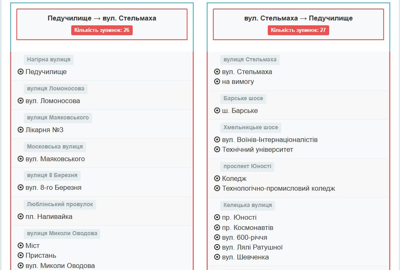The height and width of the screenshot is (270, 400).
Task: Open the stop вул. Воїнів-Інтернаціоналістів
Action: pyautogui.click(x=269, y=139)
